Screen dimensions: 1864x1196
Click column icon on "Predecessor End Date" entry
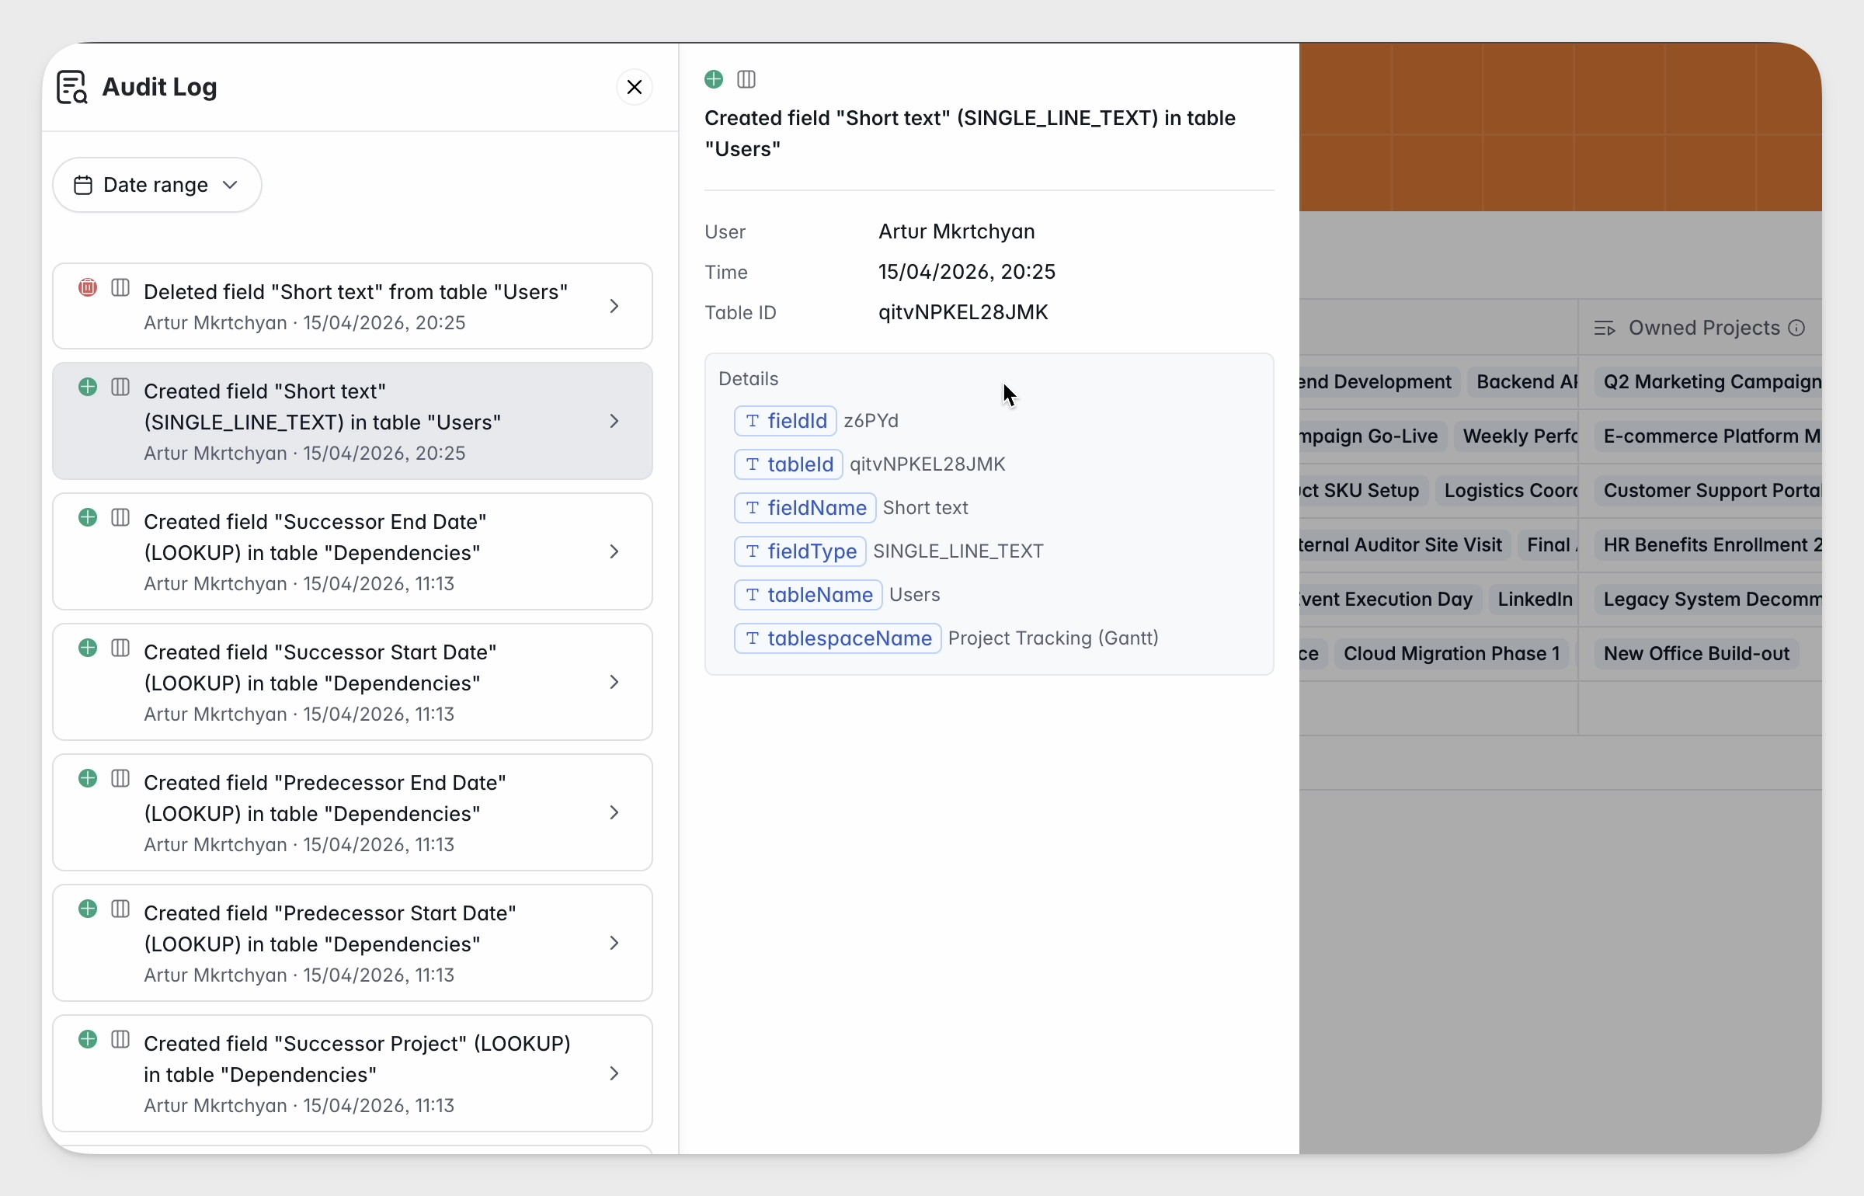pyautogui.click(x=120, y=778)
